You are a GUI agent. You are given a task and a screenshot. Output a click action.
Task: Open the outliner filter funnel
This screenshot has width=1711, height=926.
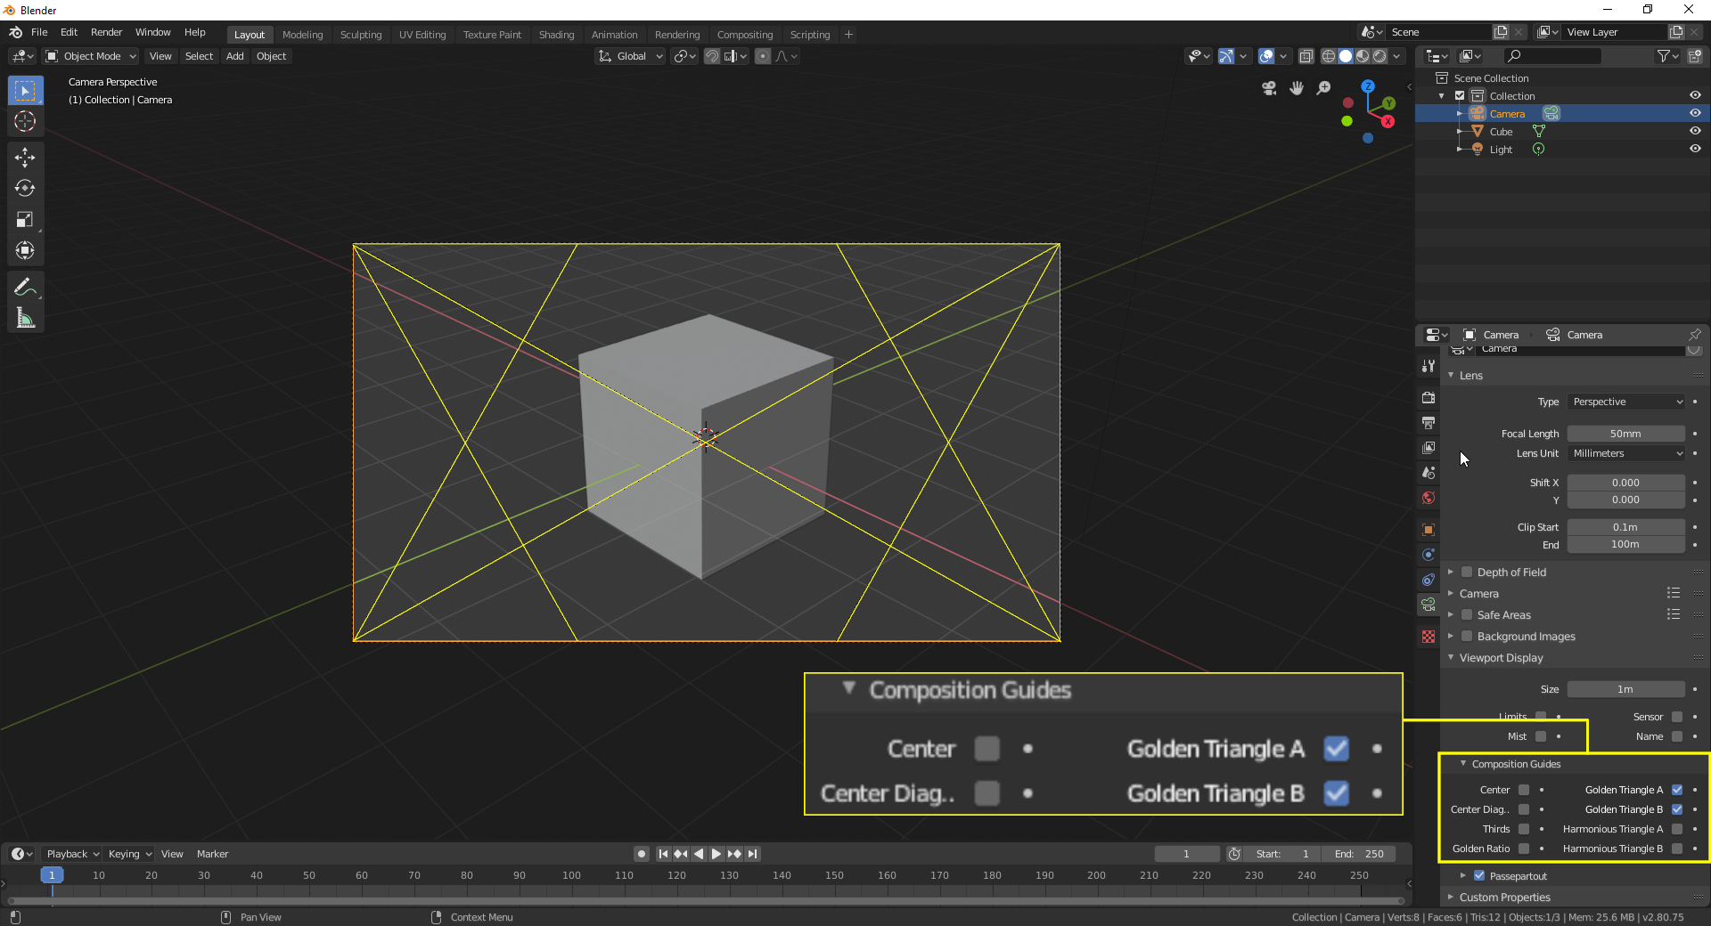coord(1667,56)
